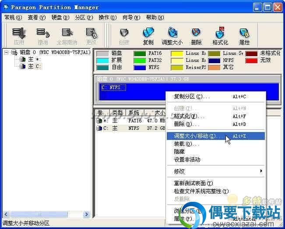
Task: Open the 操作(O) menu
Action: pyautogui.click(x=108, y=18)
